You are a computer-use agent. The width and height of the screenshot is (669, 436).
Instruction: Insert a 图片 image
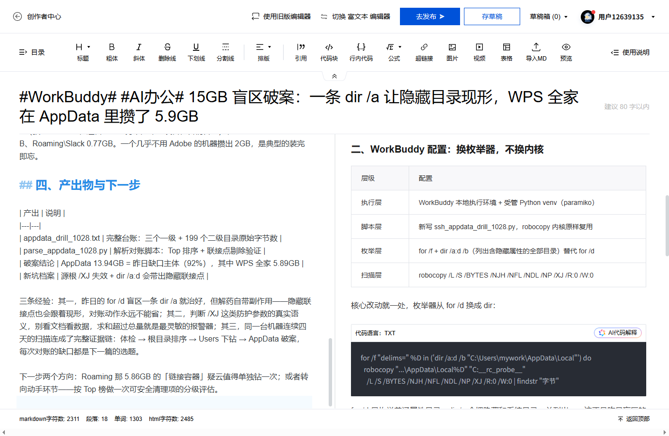pos(452,52)
